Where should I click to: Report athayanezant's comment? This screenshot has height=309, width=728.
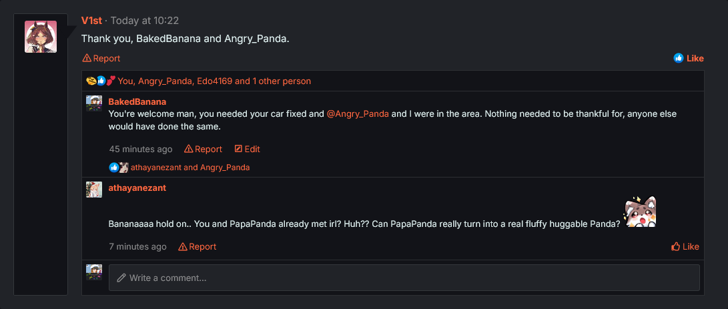tap(198, 246)
